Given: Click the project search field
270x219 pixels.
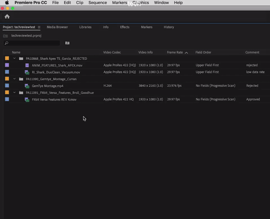Looking at the screenshot, I should pos(31,43).
